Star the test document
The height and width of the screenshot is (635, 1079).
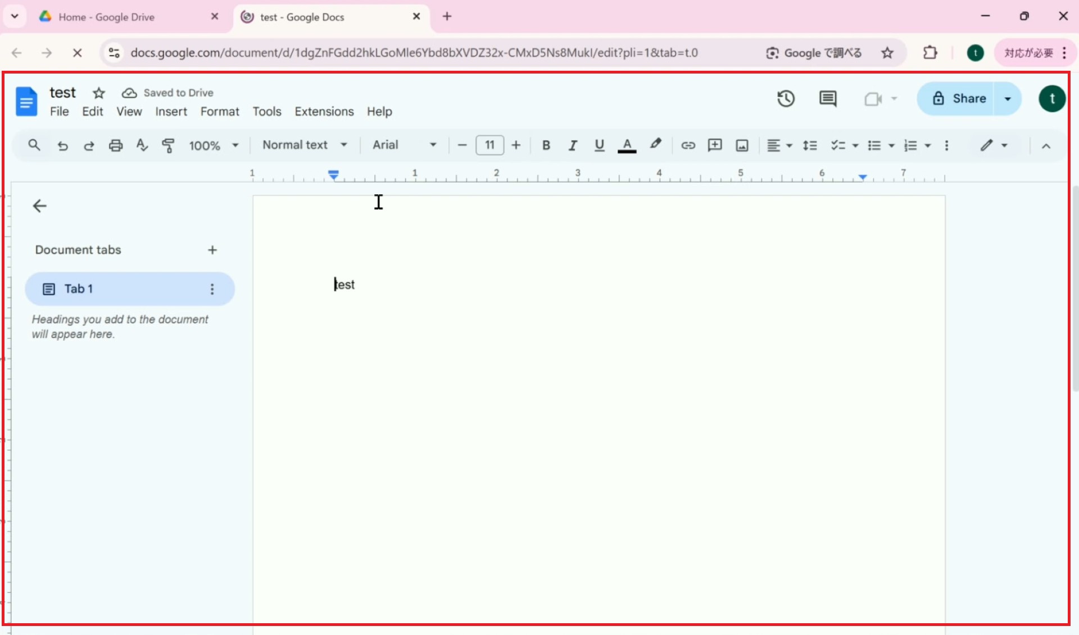click(99, 93)
